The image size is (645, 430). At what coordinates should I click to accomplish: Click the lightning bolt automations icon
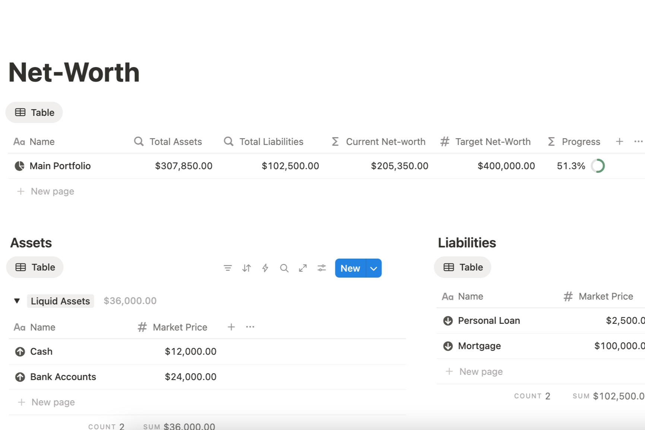(265, 268)
